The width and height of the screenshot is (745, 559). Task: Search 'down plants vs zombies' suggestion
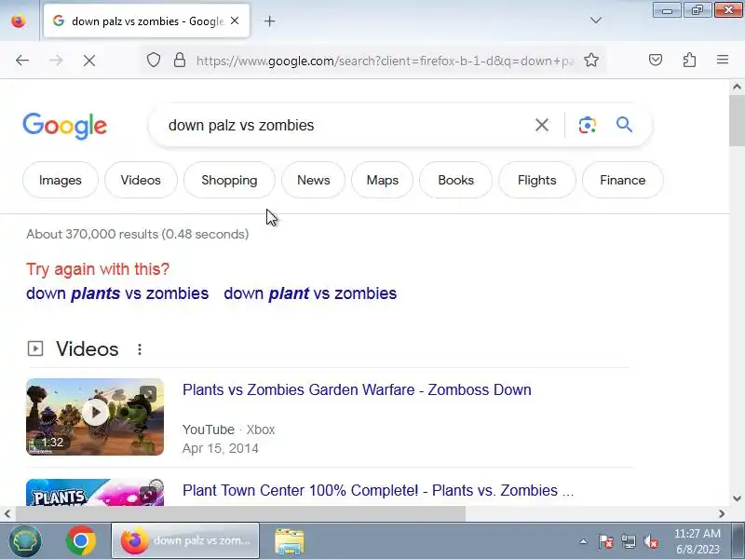(x=117, y=293)
